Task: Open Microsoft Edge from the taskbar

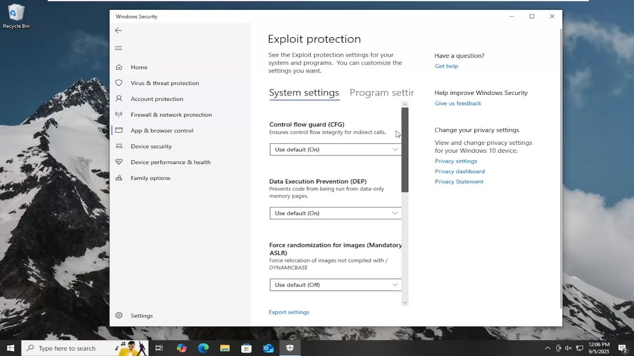Action: tap(203, 348)
